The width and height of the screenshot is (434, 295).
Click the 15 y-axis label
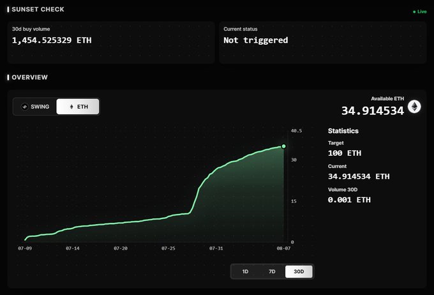pyautogui.click(x=294, y=201)
